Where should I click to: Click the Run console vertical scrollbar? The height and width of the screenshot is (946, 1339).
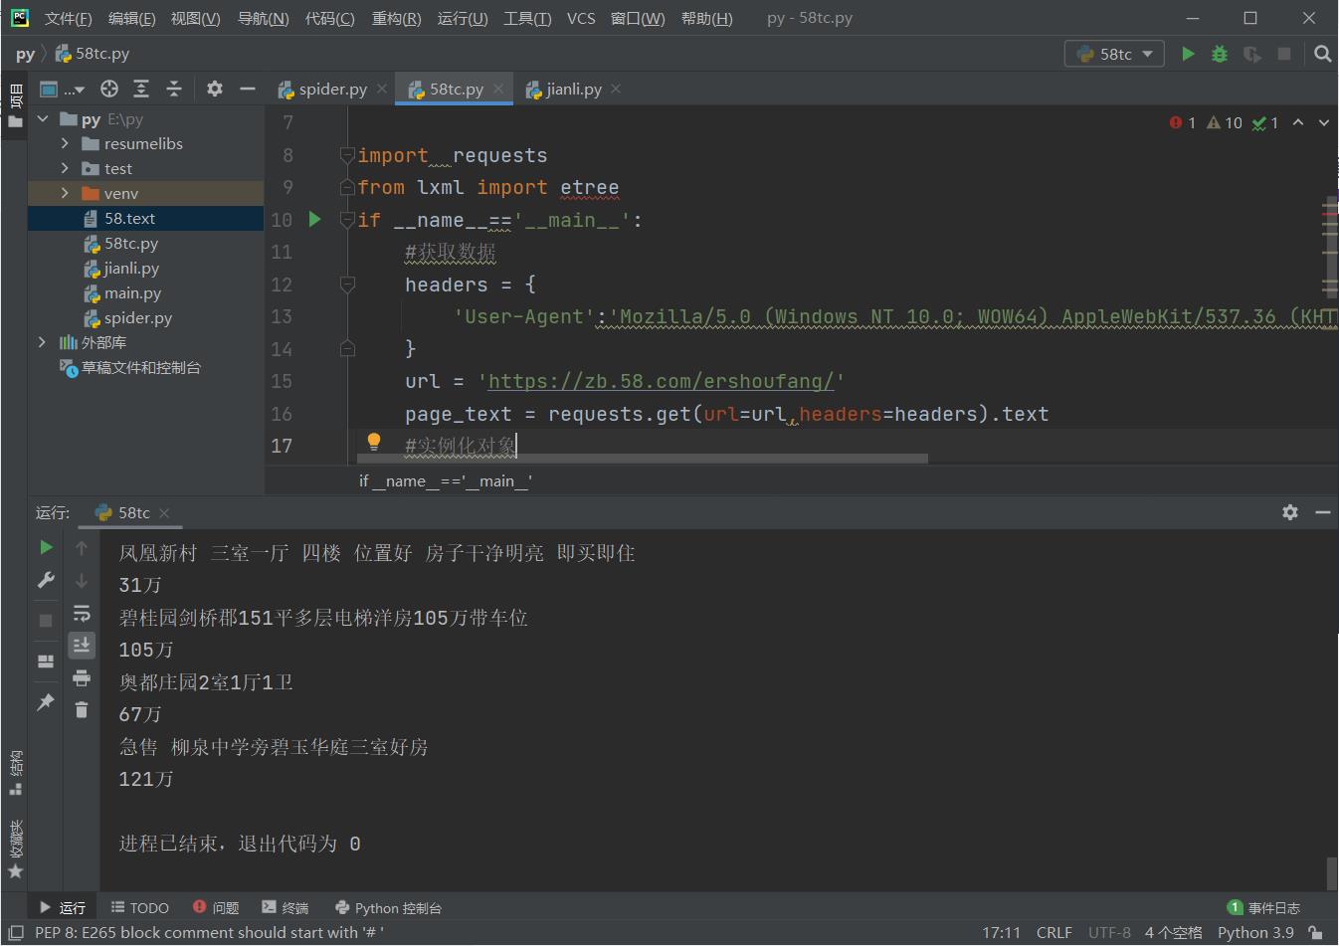[x=1332, y=873]
